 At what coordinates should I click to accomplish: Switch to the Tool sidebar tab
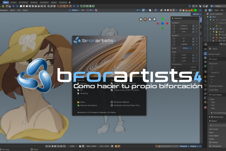click(201, 26)
